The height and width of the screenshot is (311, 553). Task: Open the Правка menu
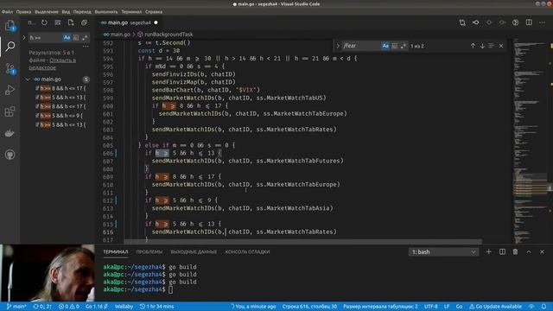pos(23,11)
